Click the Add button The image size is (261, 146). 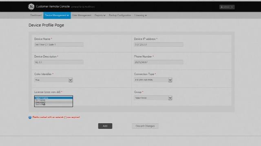pos(105,126)
